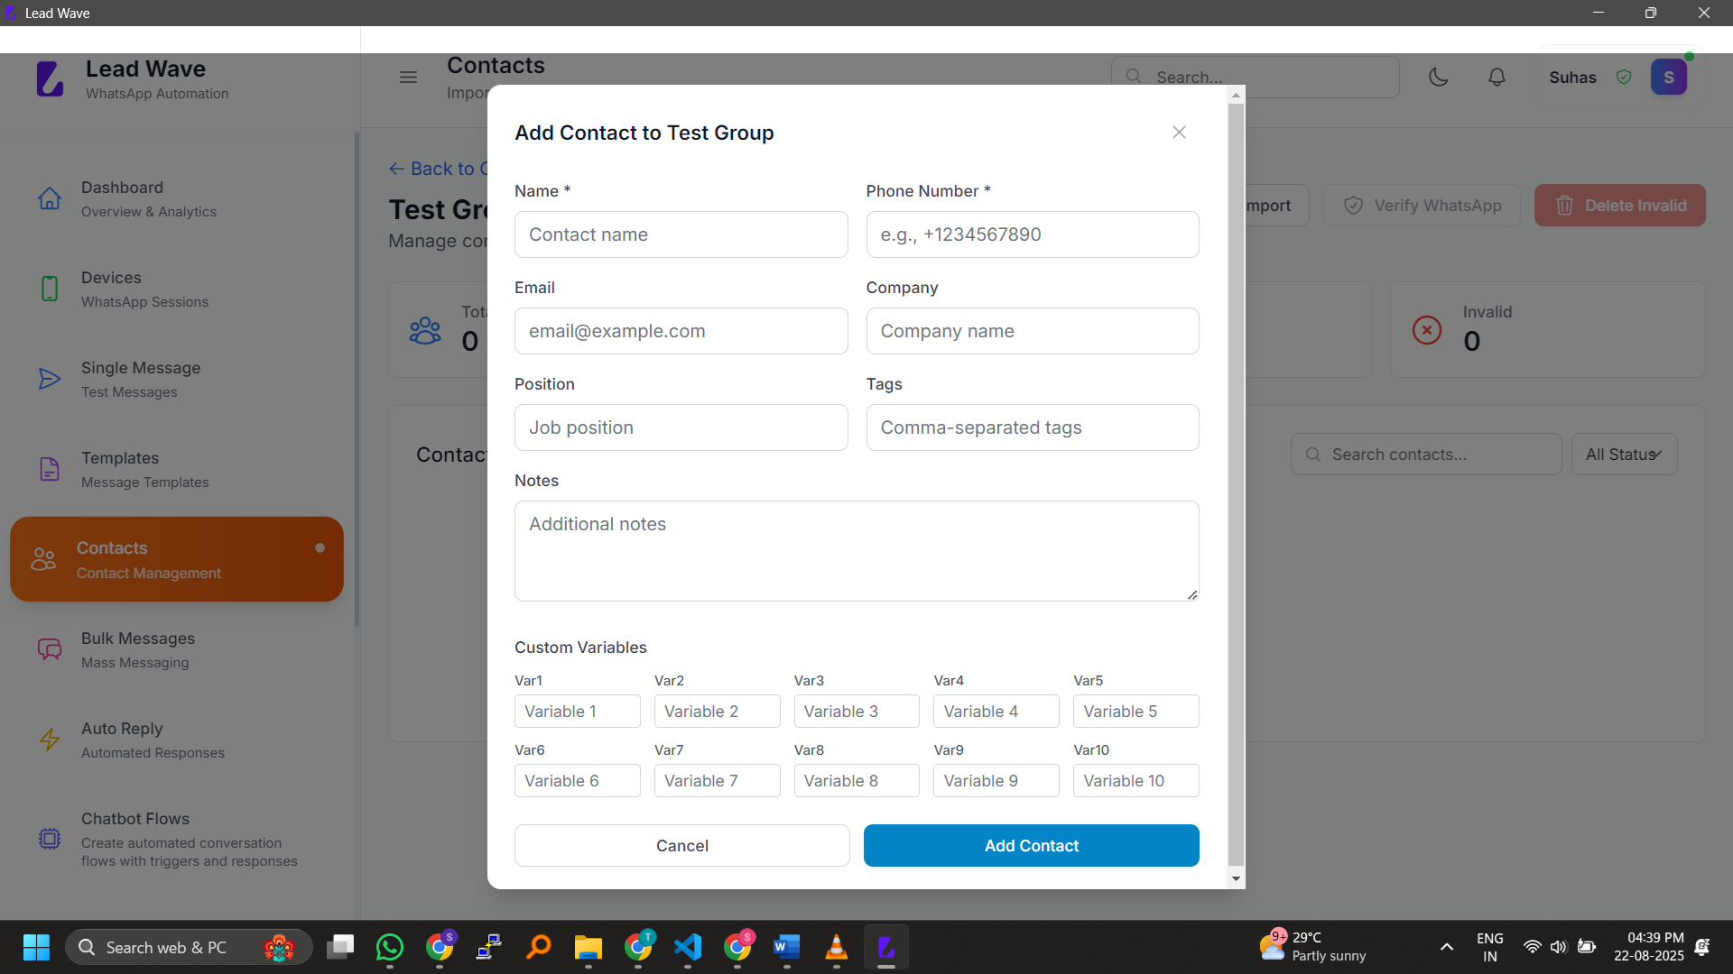Click the Phone Number input field

pos(1032,234)
